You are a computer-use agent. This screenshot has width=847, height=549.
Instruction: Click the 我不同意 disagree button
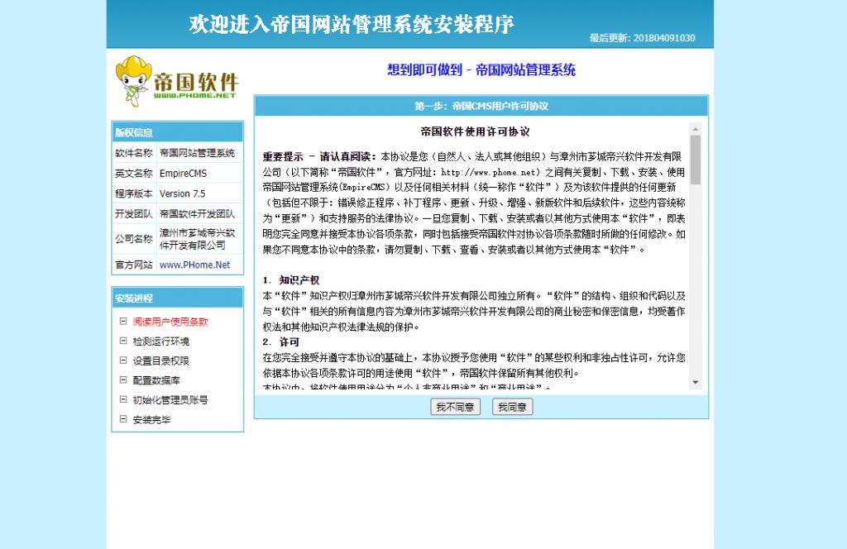click(x=456, y=406)
